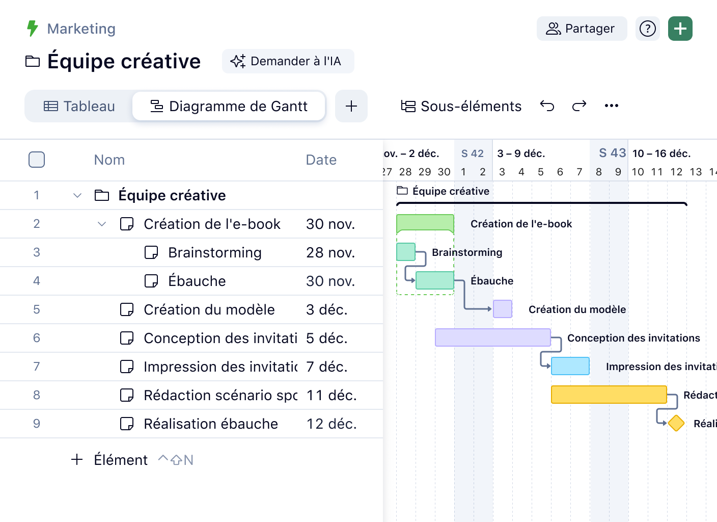Click Équipe créative summary bar in Gantt
Image resolution: width=717 pixels, height=522 pixels.
pos(542,204)
